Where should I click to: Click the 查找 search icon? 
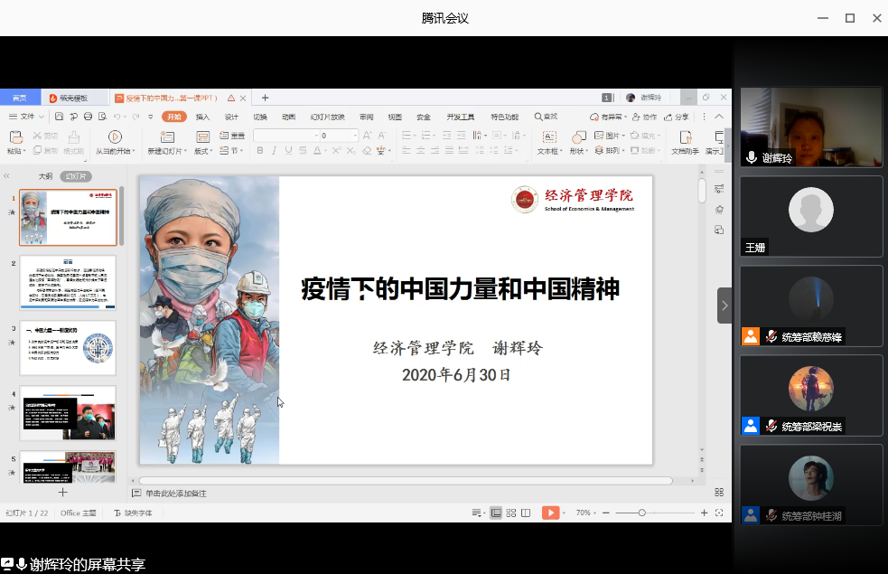click(x=546, y=117)
